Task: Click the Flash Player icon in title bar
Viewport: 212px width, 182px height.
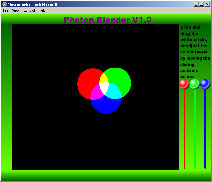Action: pyautogui.click(x=5, y=4)
